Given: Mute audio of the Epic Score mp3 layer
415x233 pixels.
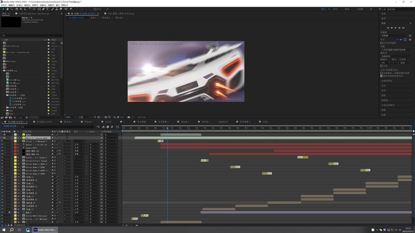Looking at the screenshot, I should [5, 138].
